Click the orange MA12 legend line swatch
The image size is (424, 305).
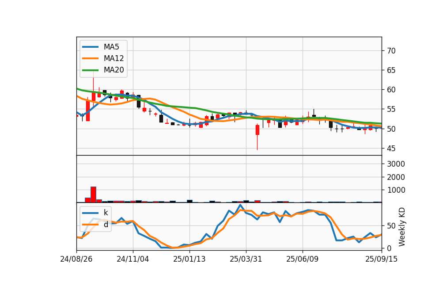[90, 58]
